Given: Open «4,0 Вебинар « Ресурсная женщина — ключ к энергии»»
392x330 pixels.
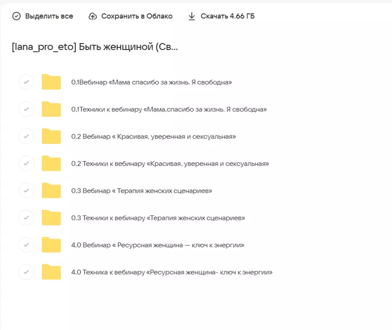Looking at the screenshot, I should [158, 245].
